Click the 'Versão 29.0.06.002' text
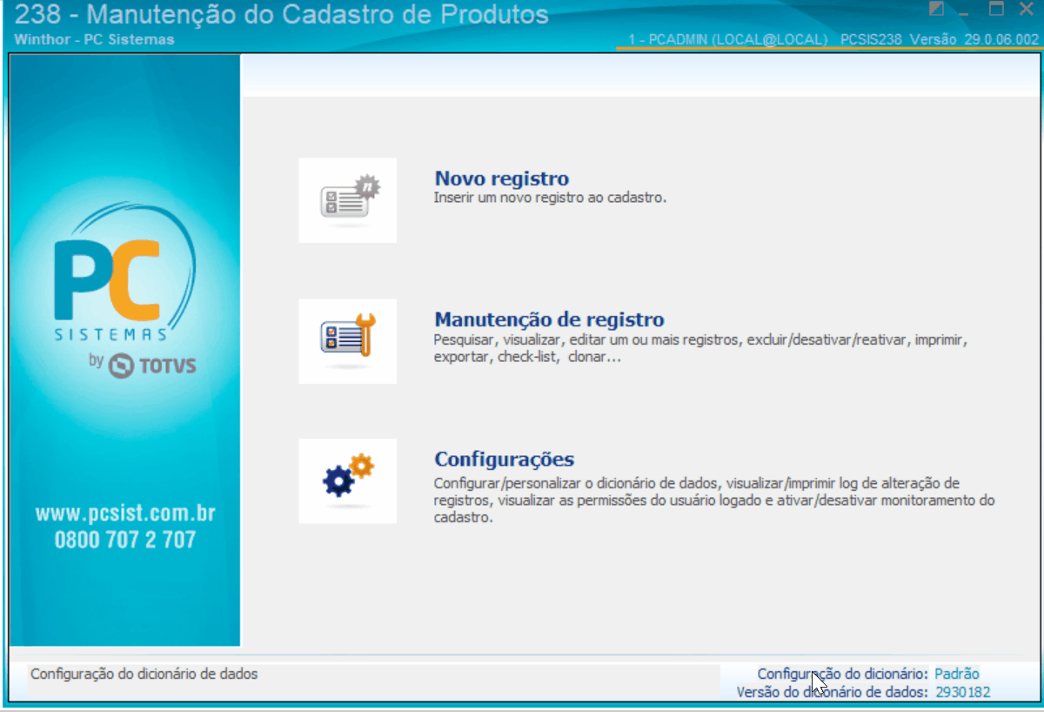This screenshot has height=712, width=1044. (x=974, y=39)
